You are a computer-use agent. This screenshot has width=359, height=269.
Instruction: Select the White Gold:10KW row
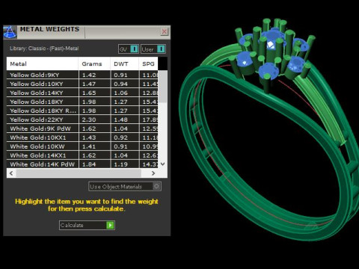82,146
